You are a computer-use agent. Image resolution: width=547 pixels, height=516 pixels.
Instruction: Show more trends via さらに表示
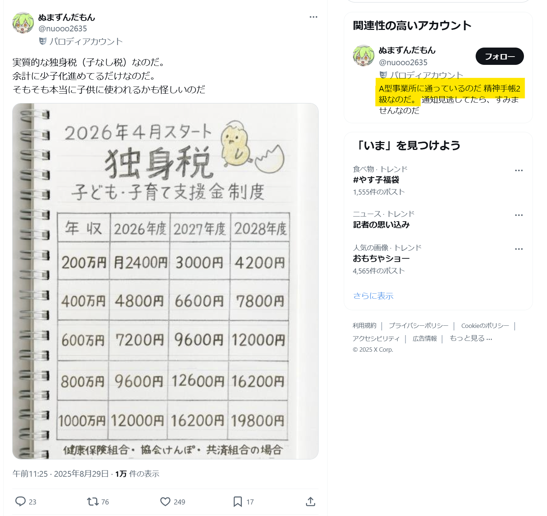point(373,296)
